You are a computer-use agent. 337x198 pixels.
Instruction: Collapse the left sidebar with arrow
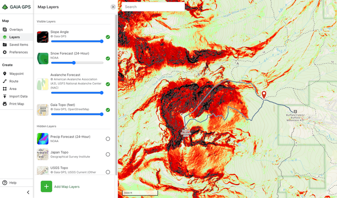point(28,192)
